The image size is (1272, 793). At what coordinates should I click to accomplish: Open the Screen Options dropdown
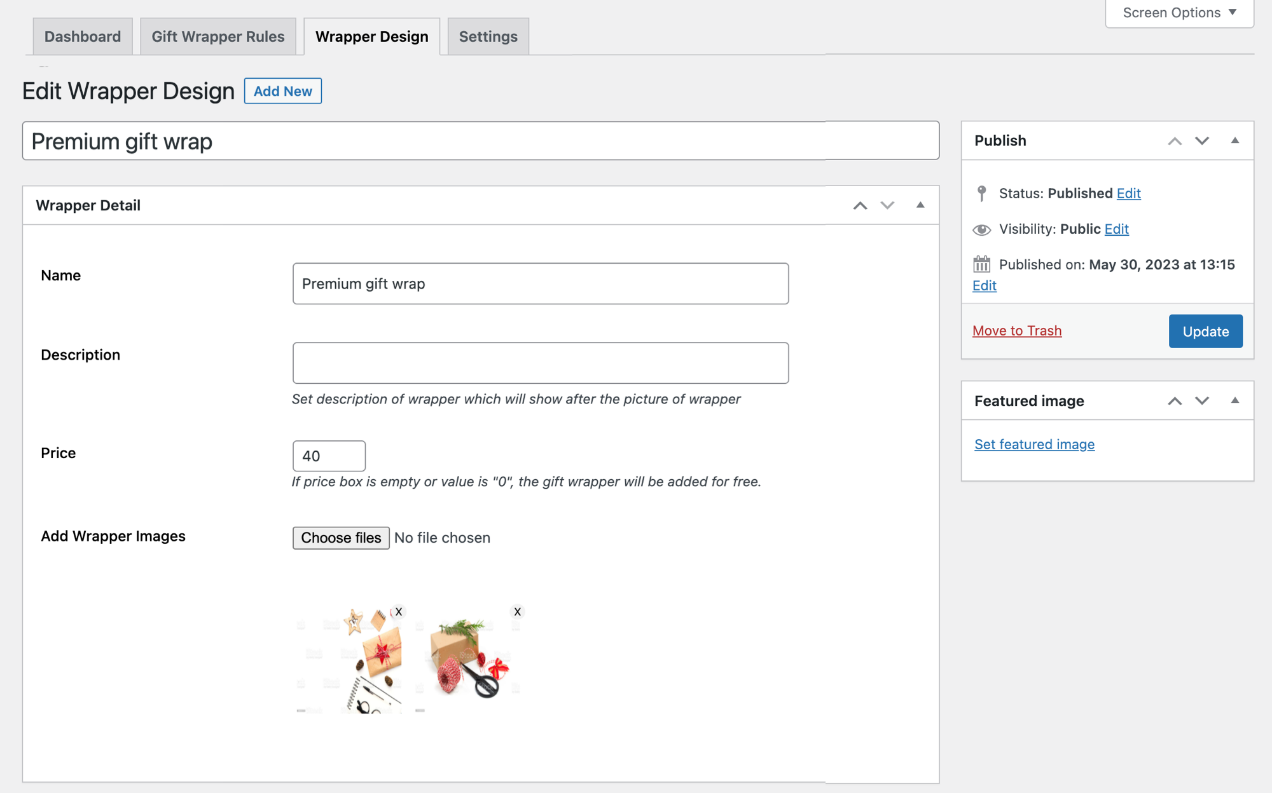[1179, 12]
